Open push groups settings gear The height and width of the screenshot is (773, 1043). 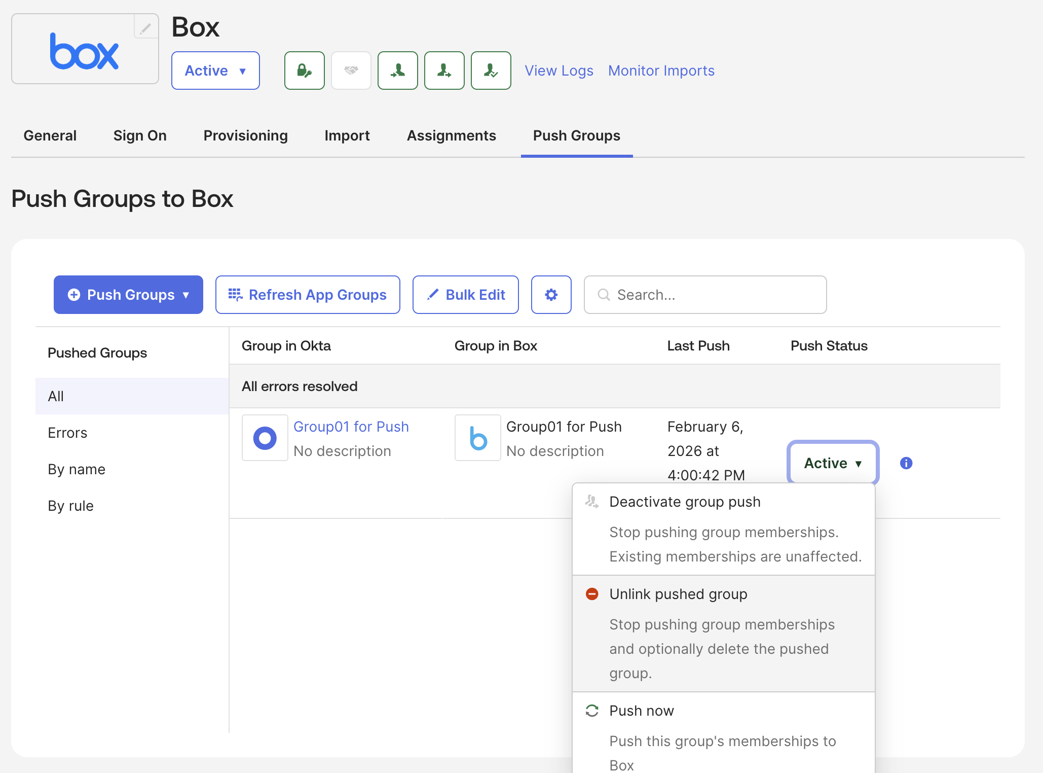[551, 295]
